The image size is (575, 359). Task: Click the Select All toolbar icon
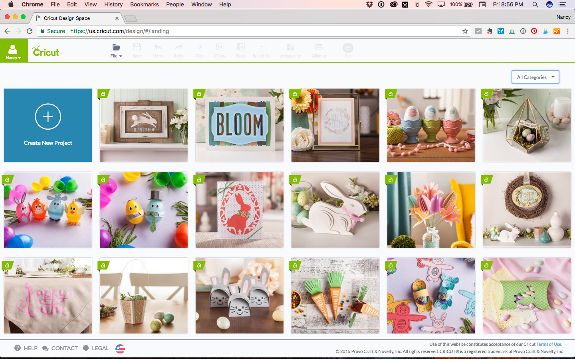tap(262, 50)
